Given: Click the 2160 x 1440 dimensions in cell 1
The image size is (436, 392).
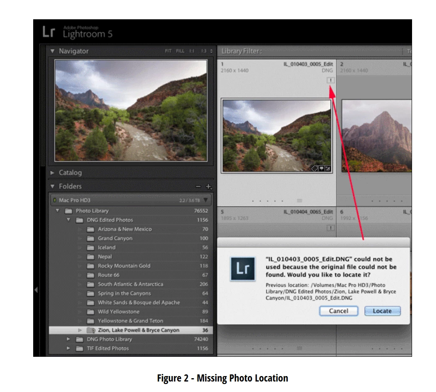Looking at the screenshot, I should [235, 70].
